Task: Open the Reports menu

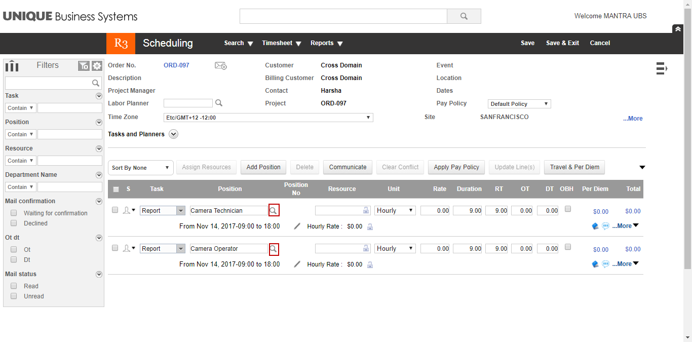Action: click(x=326, y=43)
